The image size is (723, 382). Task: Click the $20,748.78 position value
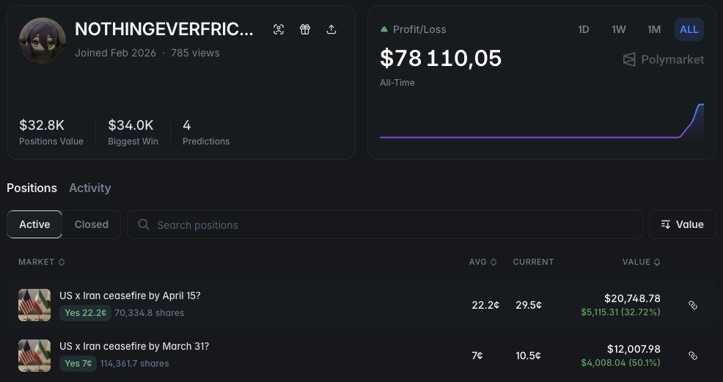click(632, 298)
